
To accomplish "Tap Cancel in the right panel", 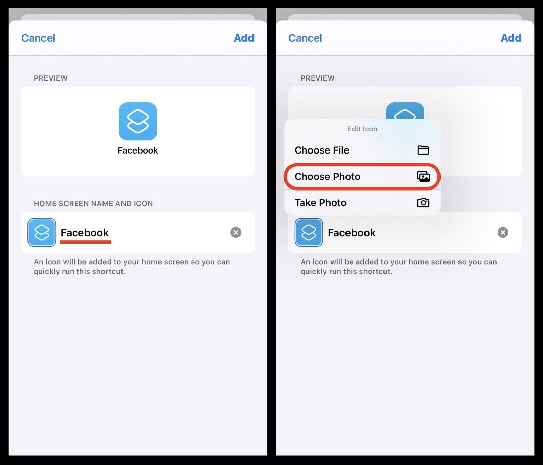I will [305, 38].
